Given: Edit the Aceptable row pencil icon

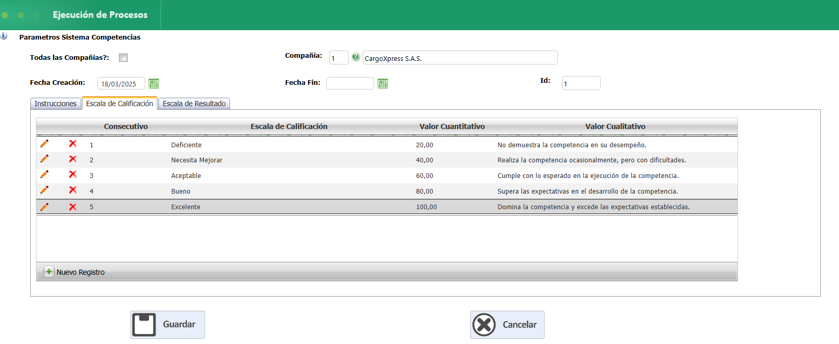Looking at the screenshot, I should coord(44,174).
